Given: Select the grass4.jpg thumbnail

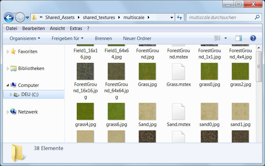Looking at the screenshot, I should [x=85, y=111].
